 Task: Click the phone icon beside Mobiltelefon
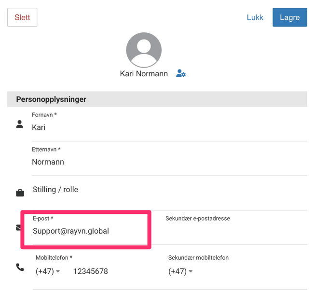tap(20, 267)
